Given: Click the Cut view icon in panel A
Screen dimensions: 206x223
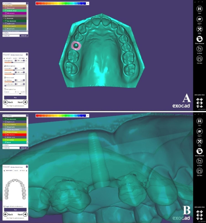Looking at the screenshot, I should (x=199, y=59).
